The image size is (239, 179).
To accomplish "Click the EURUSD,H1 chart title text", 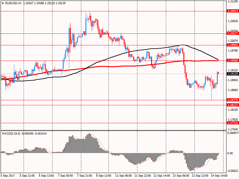I will [x=13, y=3].
